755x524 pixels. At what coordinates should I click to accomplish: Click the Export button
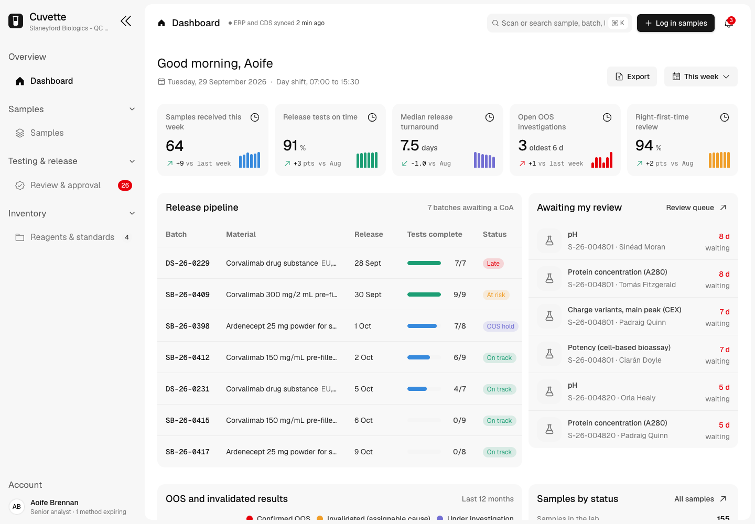pyautogui.click(x=632, y=77)
